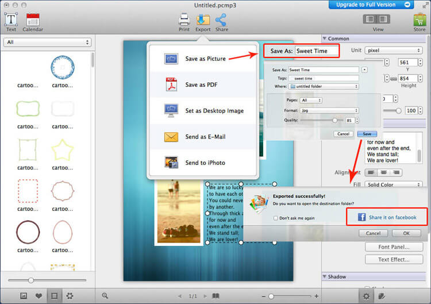Viewport: 431px width, 304px height.
Task: Adjust the Quality slider
Action: pyautogui.click(x=334, y=120)
